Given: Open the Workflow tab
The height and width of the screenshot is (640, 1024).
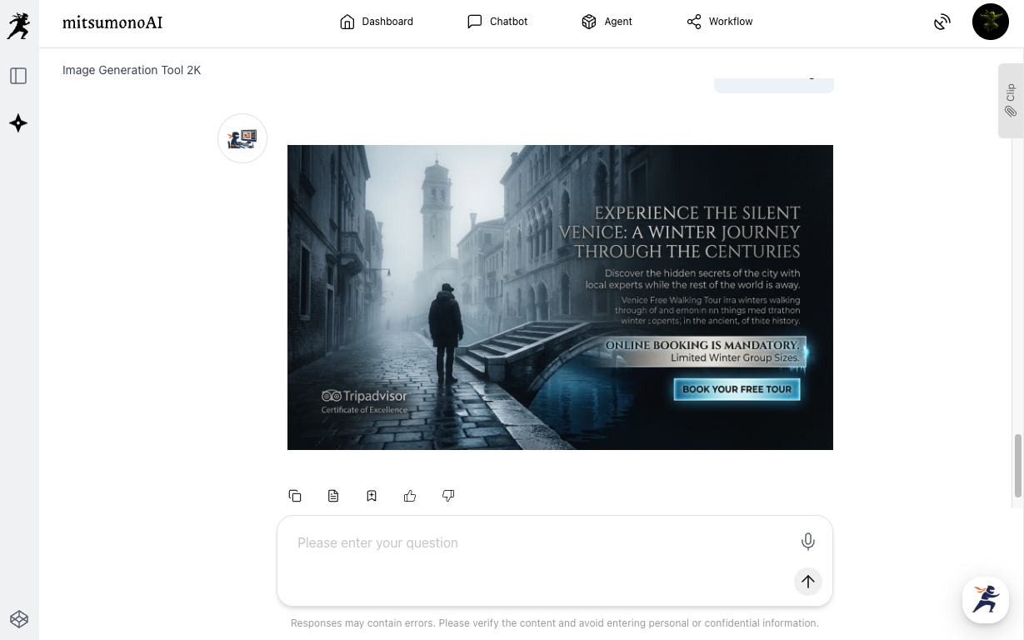Looking at the screenshot, I should coord(720,22).
